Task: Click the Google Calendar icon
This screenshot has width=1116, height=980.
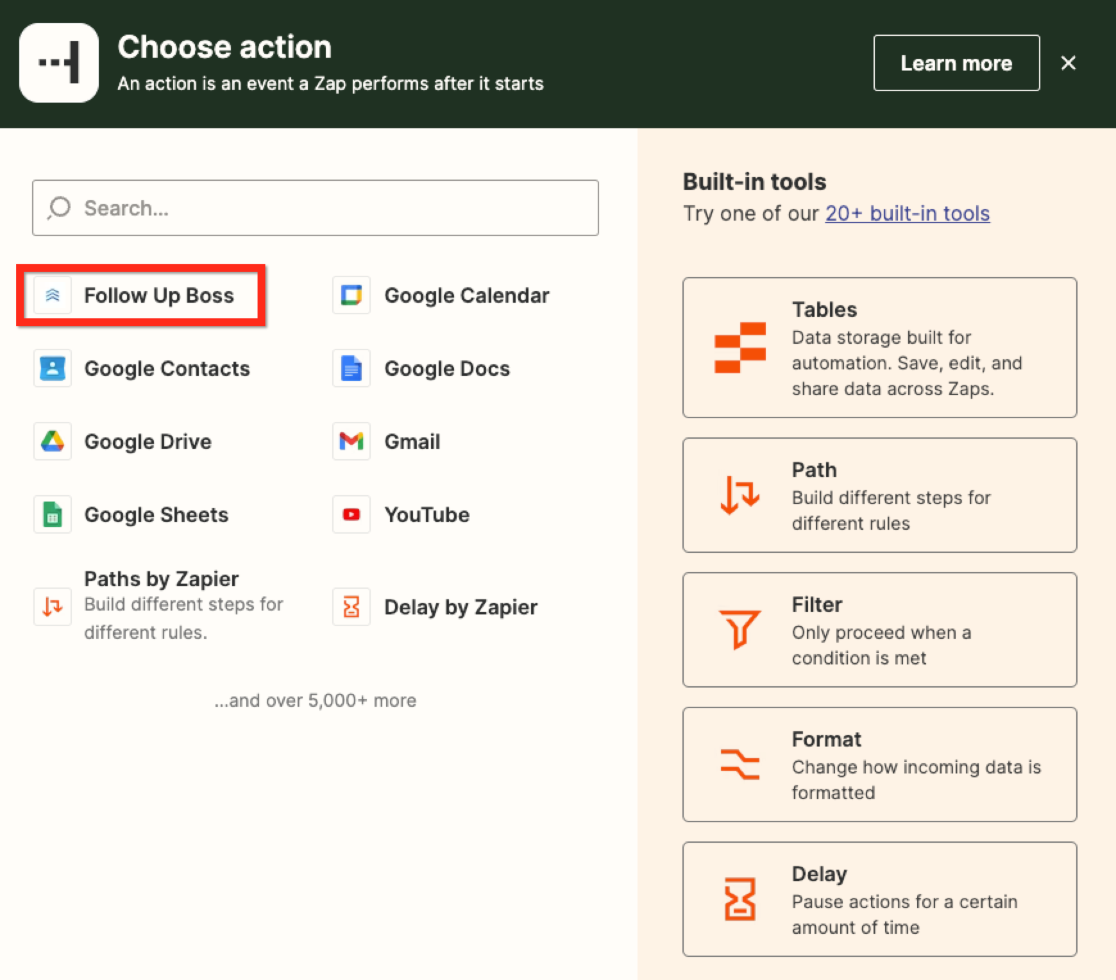Action: pyautogui.click(x=351, y=295)
